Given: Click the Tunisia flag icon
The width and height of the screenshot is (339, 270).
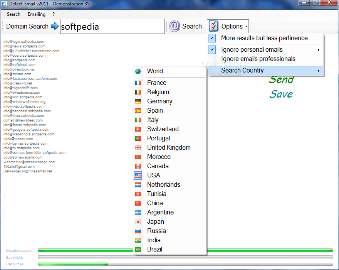Looking at the screenshot, I should coord(138,194).
